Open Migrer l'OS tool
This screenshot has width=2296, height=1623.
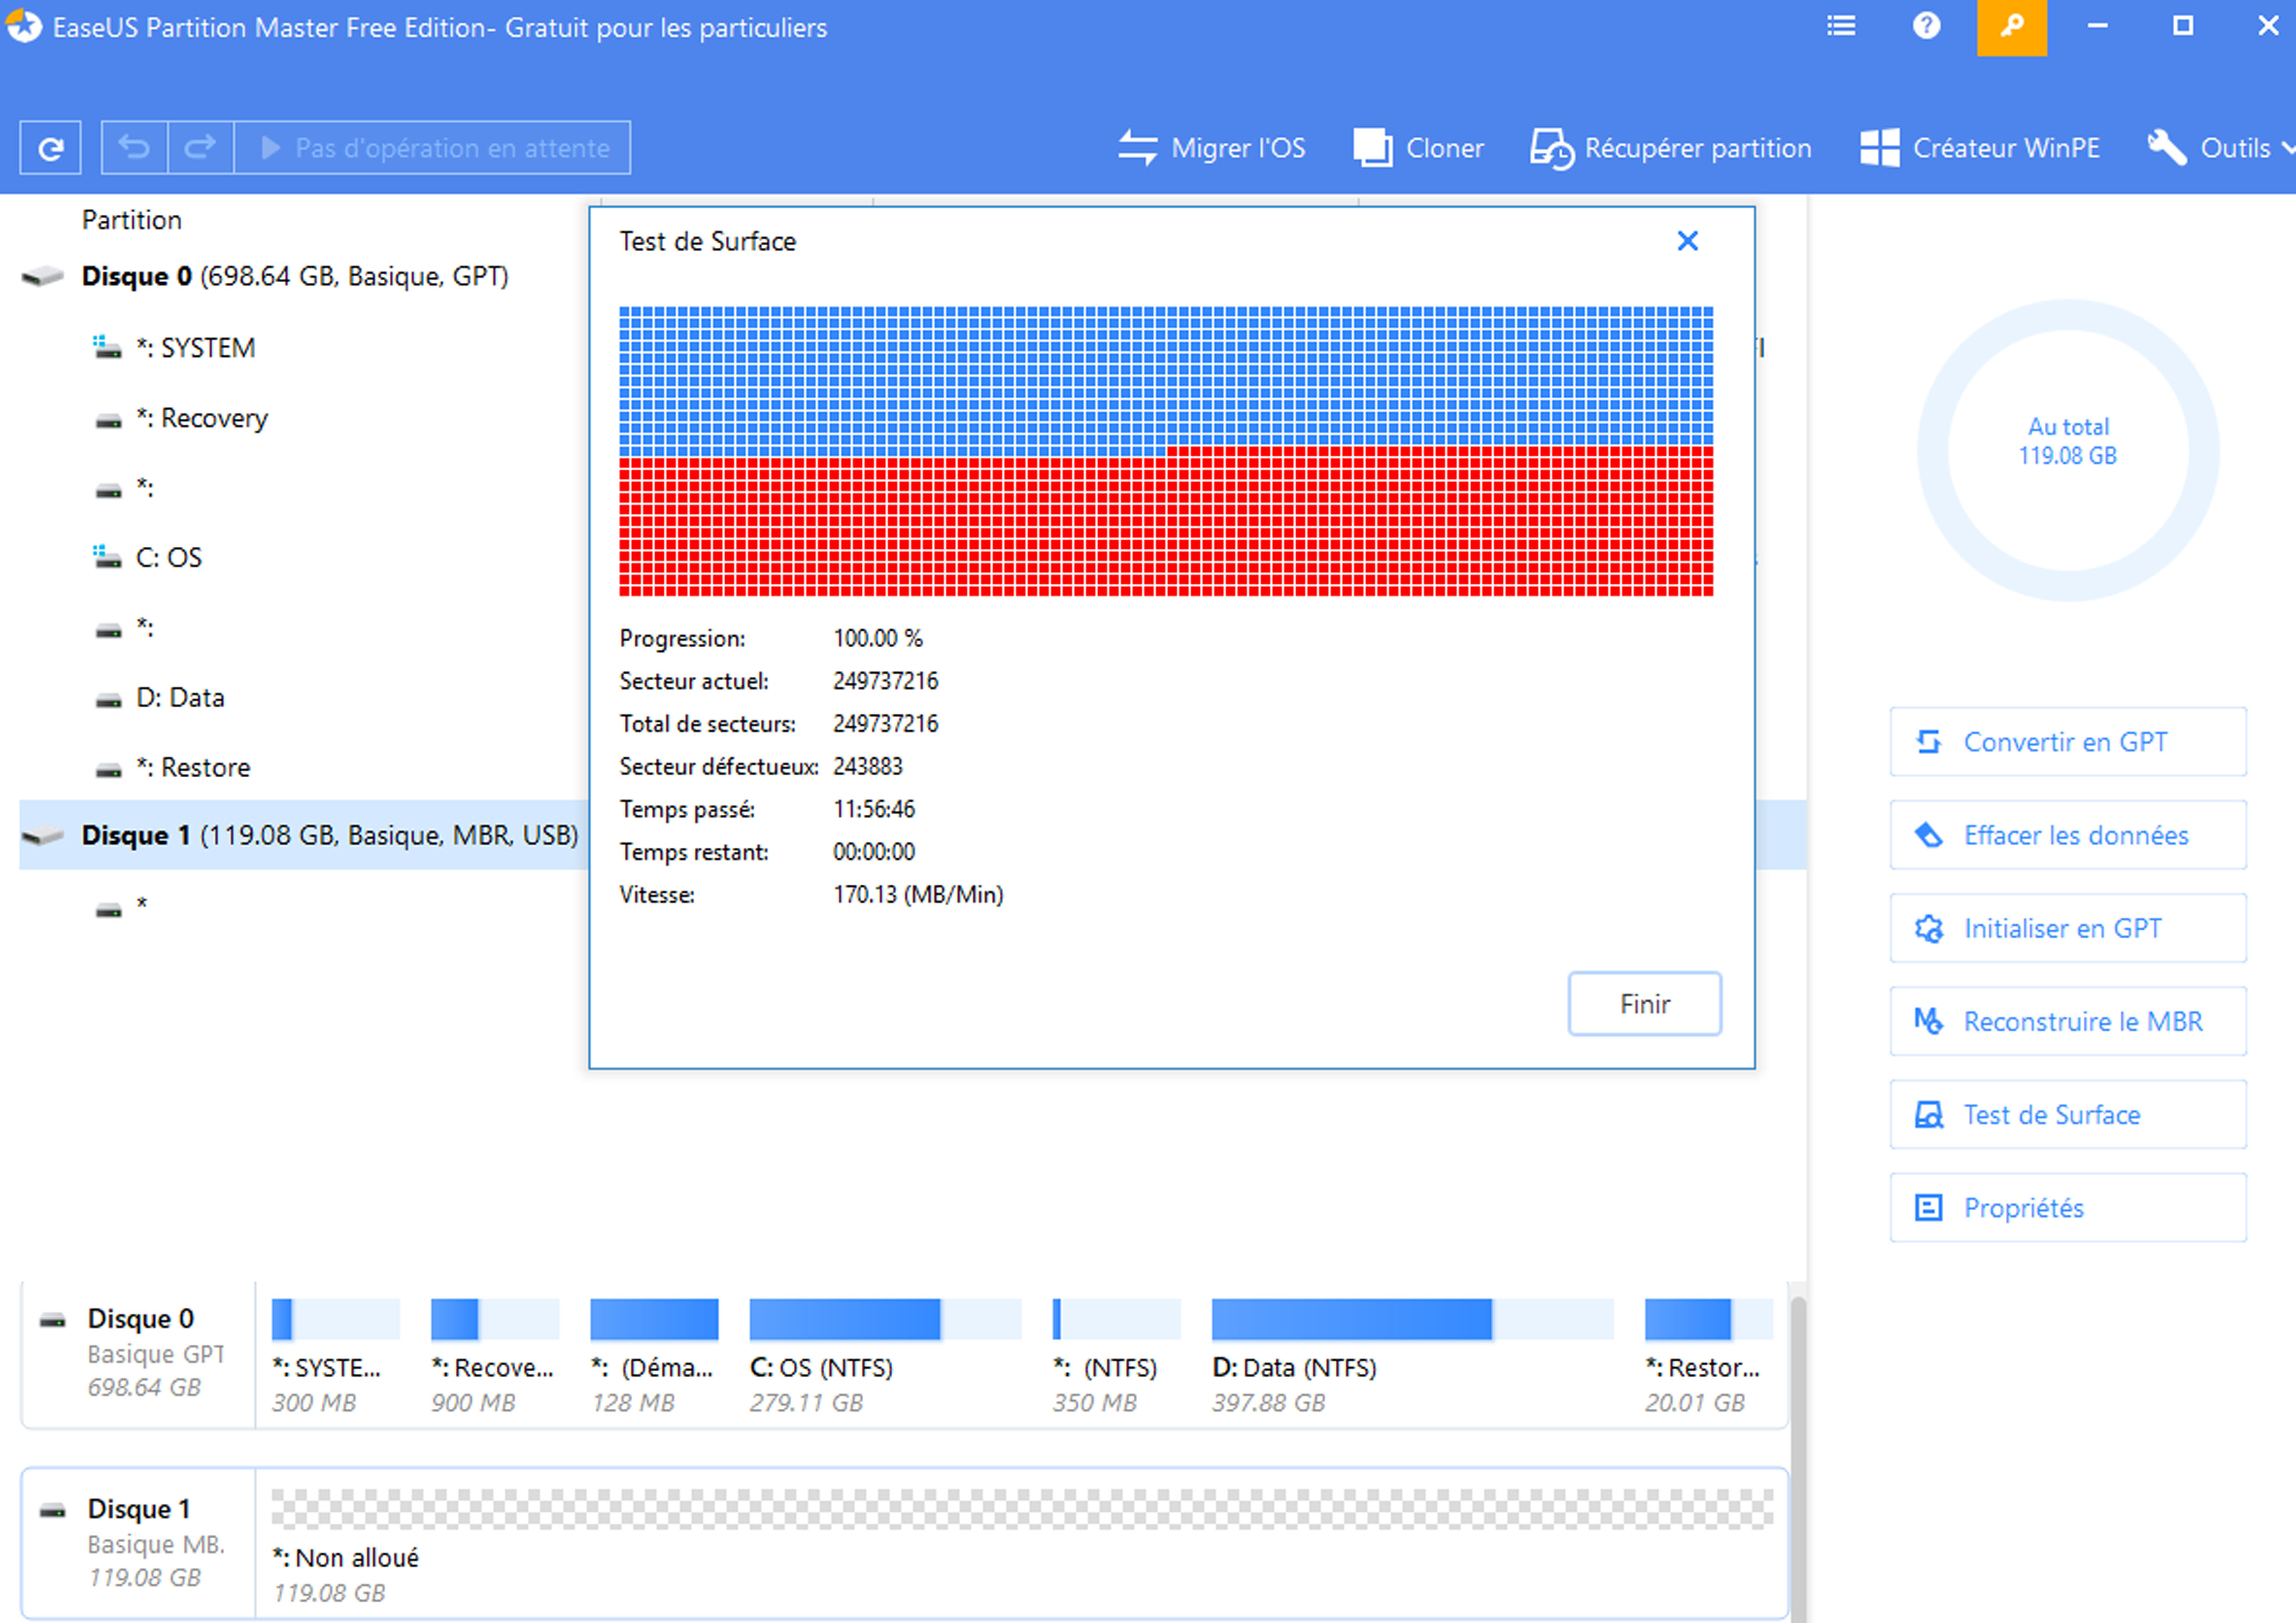(1212, 148)
